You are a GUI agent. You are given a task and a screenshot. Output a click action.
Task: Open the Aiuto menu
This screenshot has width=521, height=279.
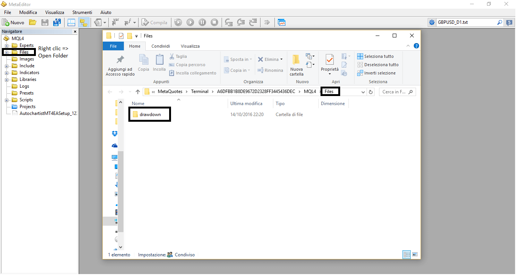click(106, 12)
